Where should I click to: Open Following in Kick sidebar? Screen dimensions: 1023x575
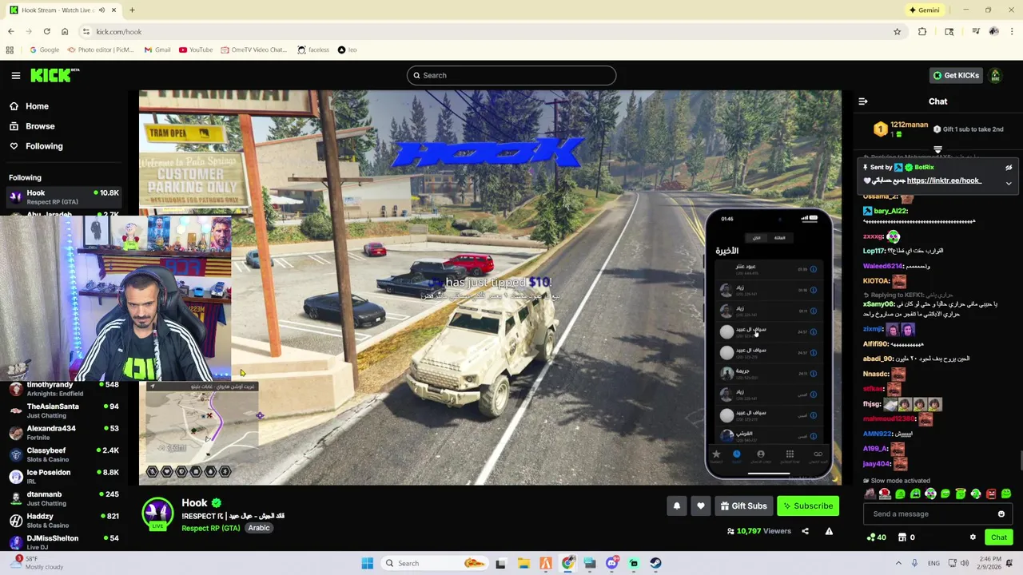pos(37,146)
